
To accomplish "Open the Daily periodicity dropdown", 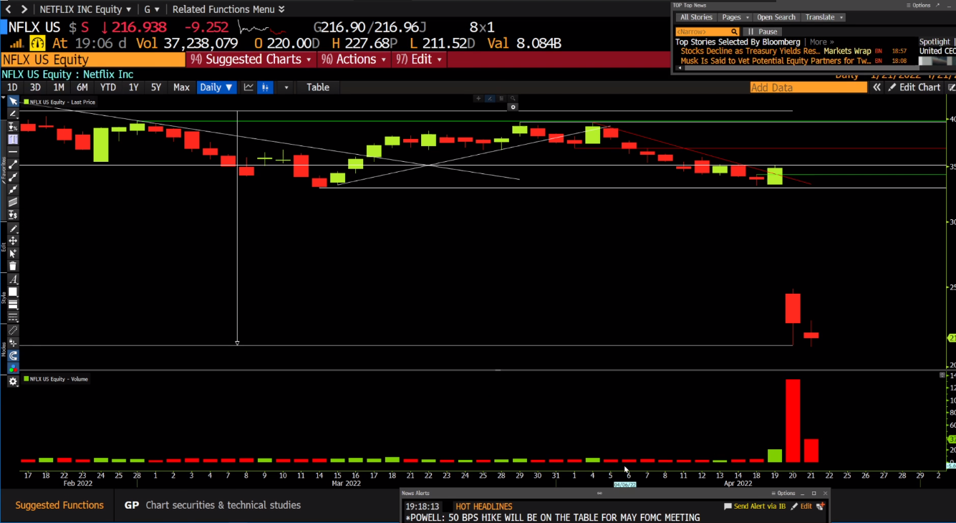I will tap(216, 87).
